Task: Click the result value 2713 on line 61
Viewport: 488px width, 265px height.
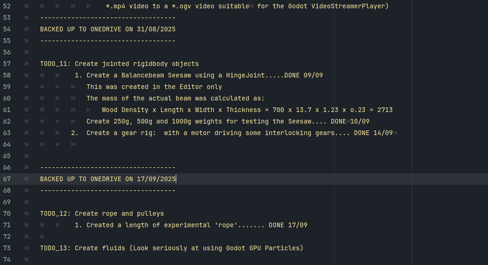Action: [x=385, y=110]
